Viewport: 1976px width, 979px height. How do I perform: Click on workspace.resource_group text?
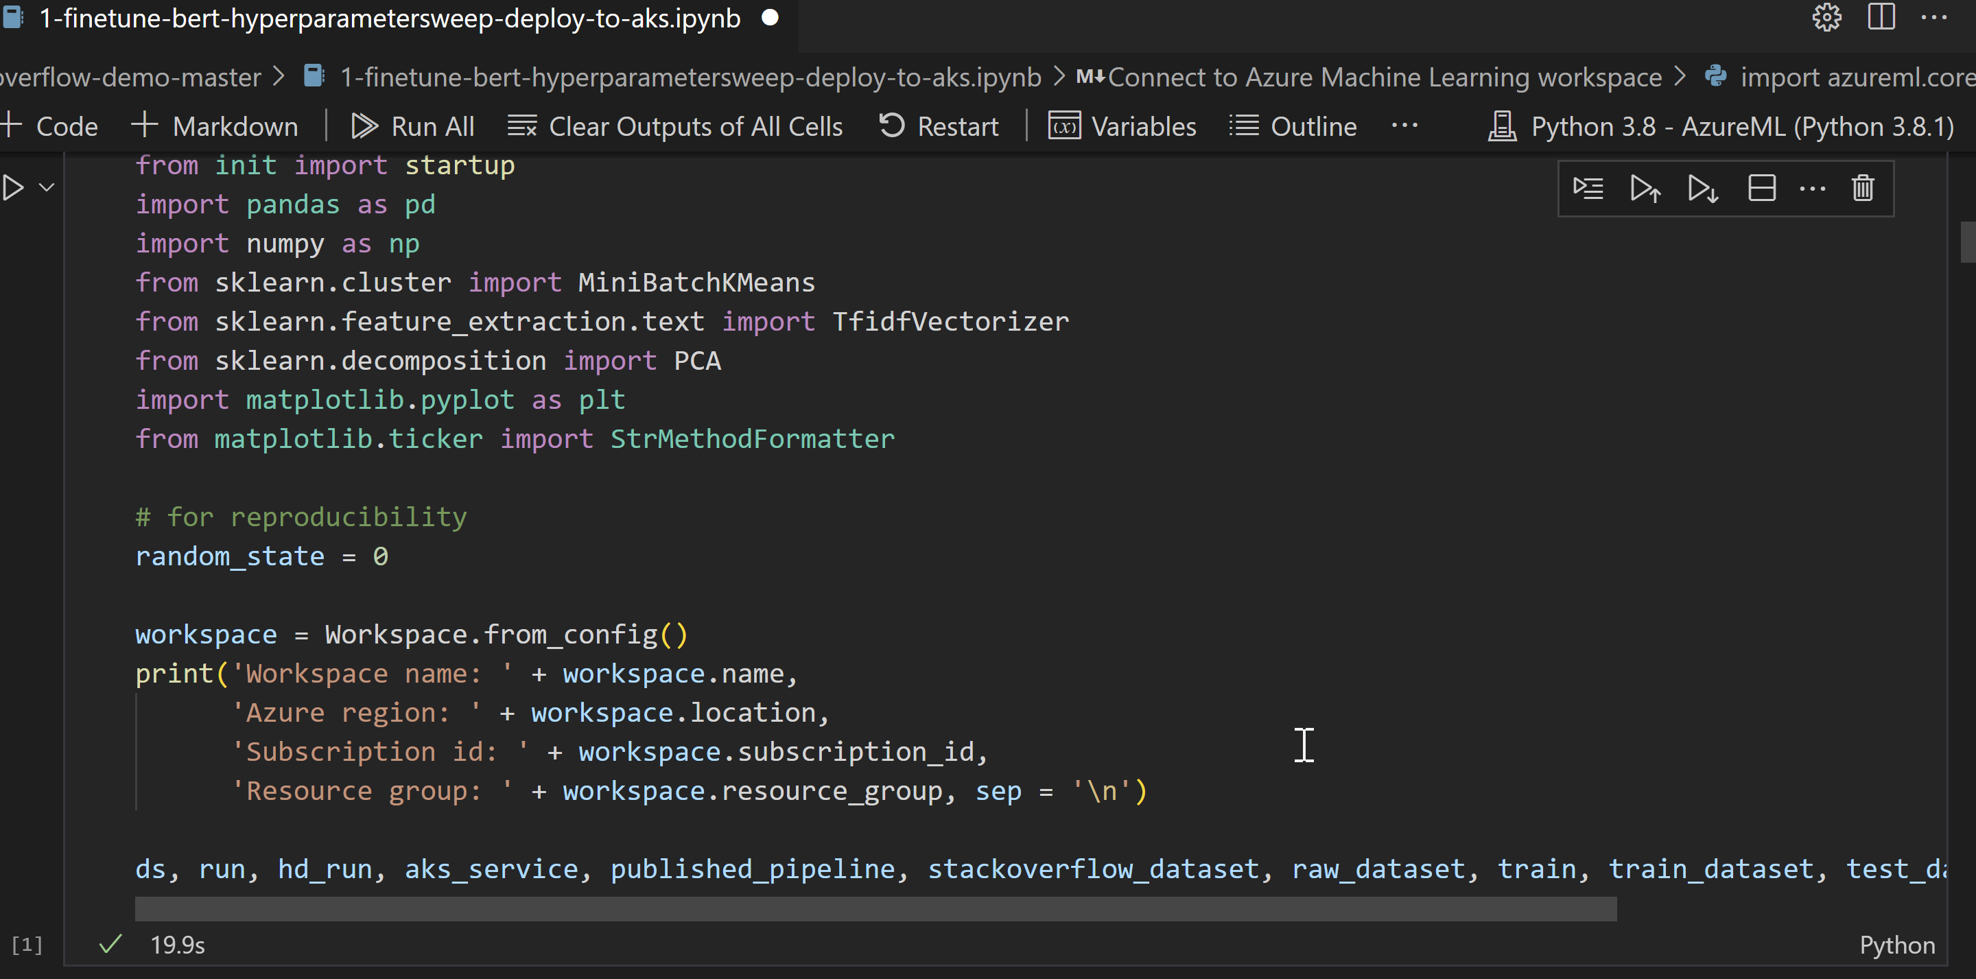point(752,790)
